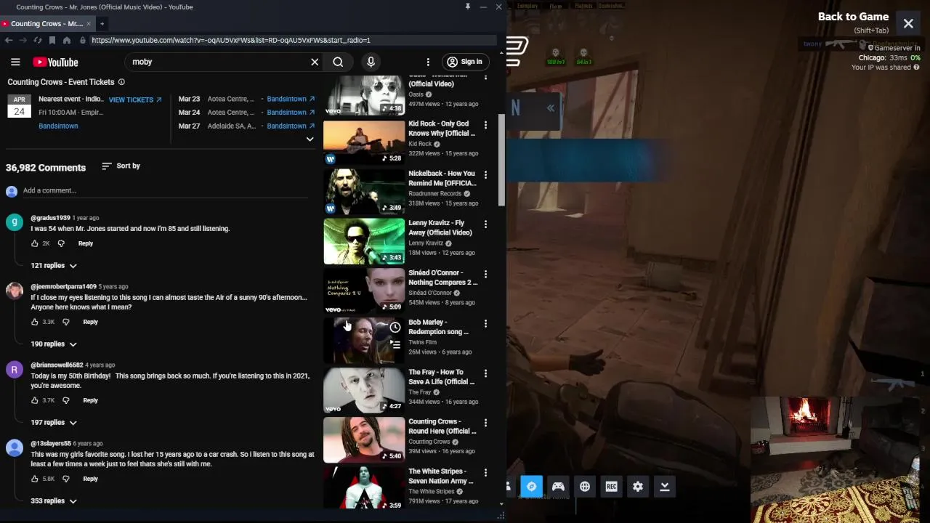Bookmark the current page
The image size is (930, 523).
coord(52,40)
